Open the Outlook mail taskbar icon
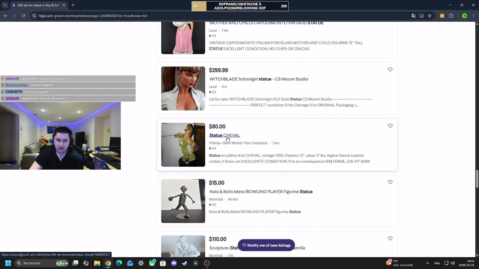Image resolution: width=479 pixels, height=269 pixels. click(x=130, y=263)
